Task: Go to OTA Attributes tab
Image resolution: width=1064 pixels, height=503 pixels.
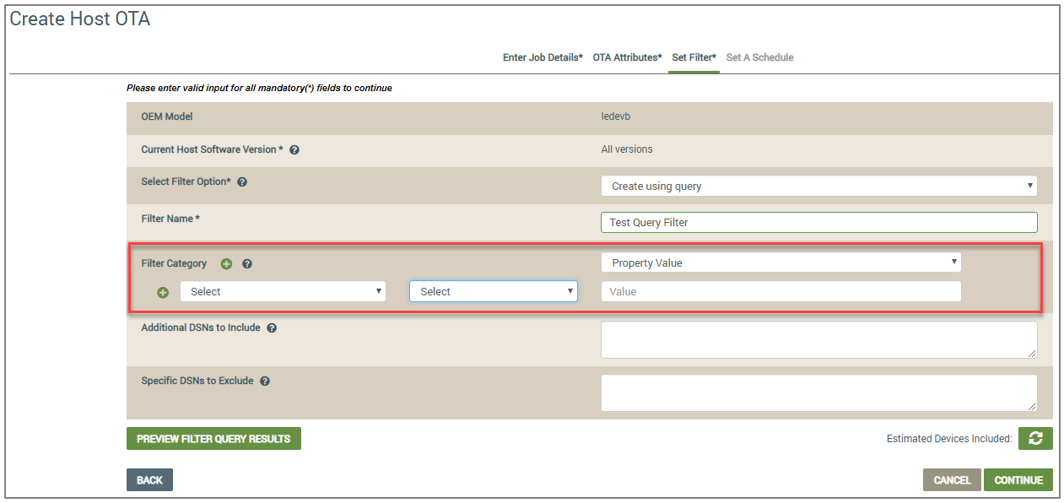Action: tap(627, 57)
